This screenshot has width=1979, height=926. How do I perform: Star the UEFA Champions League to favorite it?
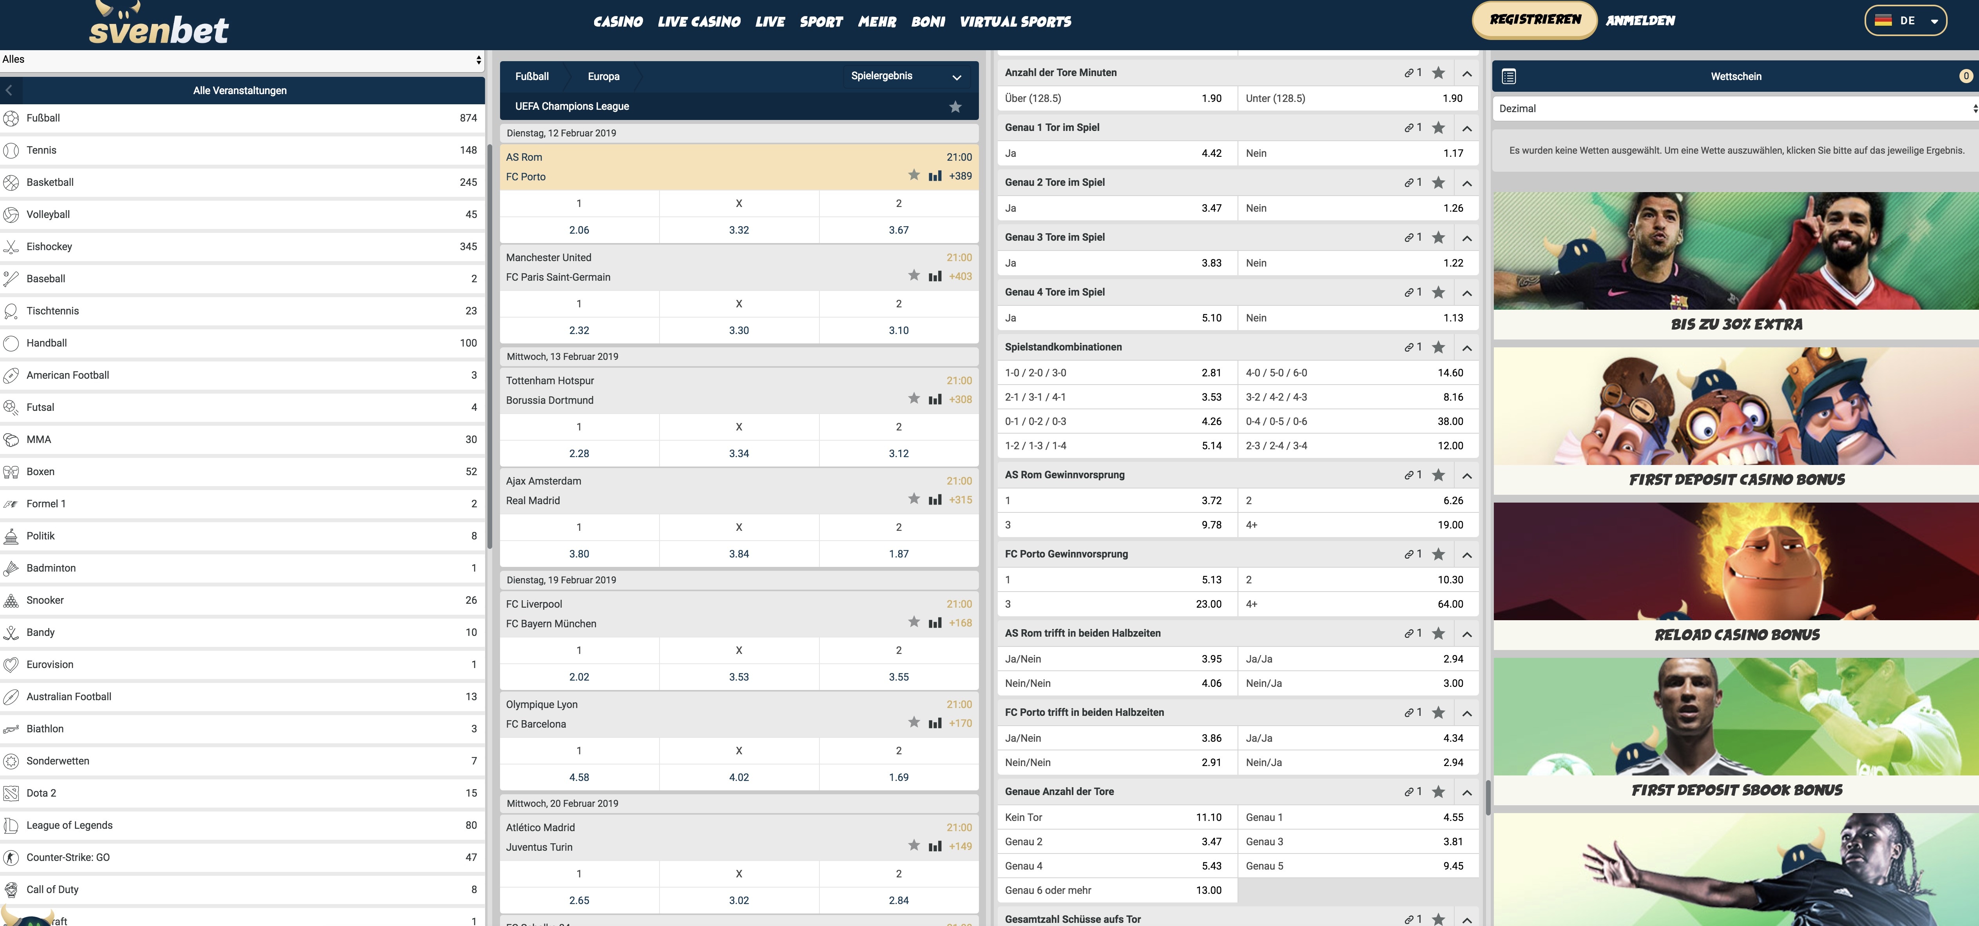[x=957, y=107]
